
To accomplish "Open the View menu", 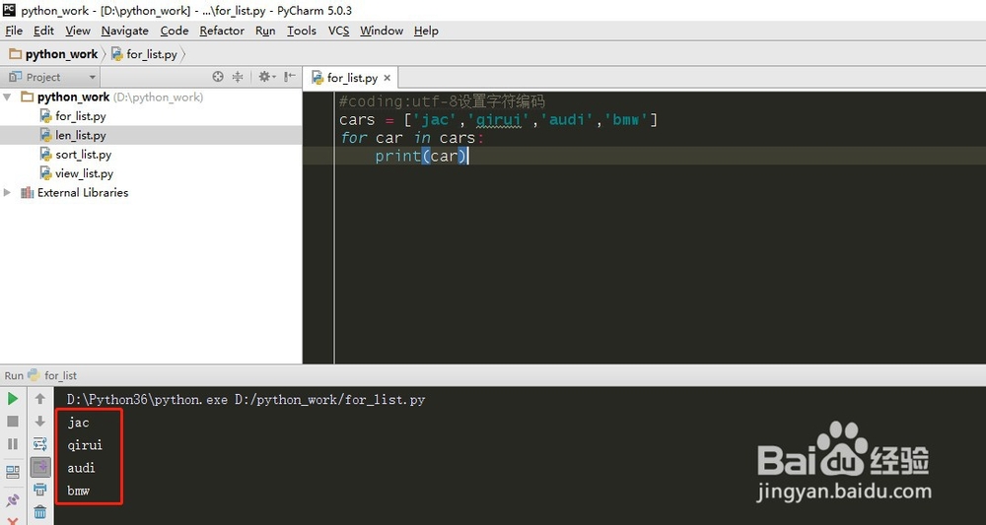I will [x=78, y=31].
